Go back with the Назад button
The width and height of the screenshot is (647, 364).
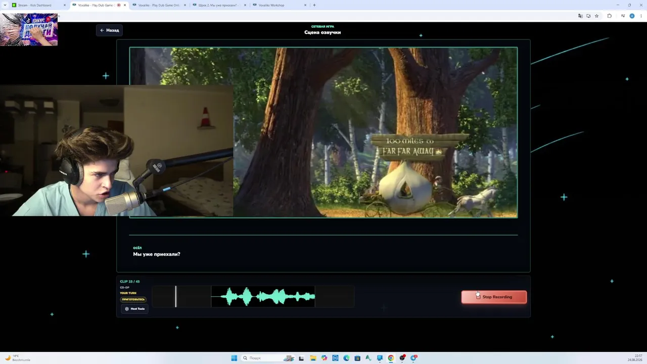(109, 30)
